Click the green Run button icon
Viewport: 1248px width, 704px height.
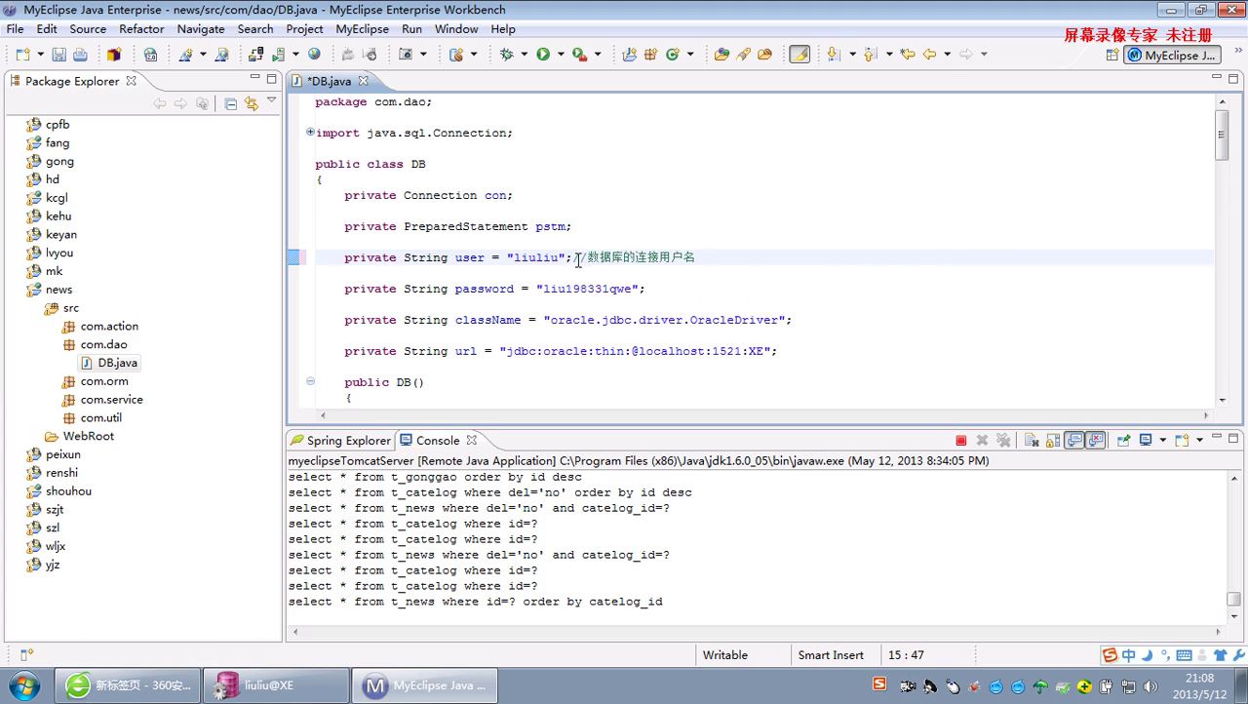point(543,55)
